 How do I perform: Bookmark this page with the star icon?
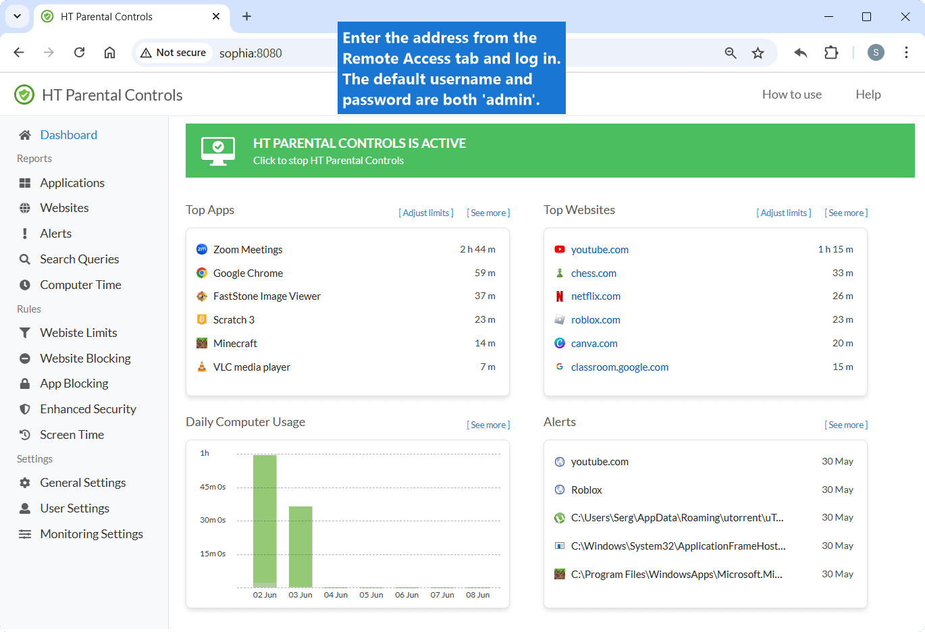point(758,53)
